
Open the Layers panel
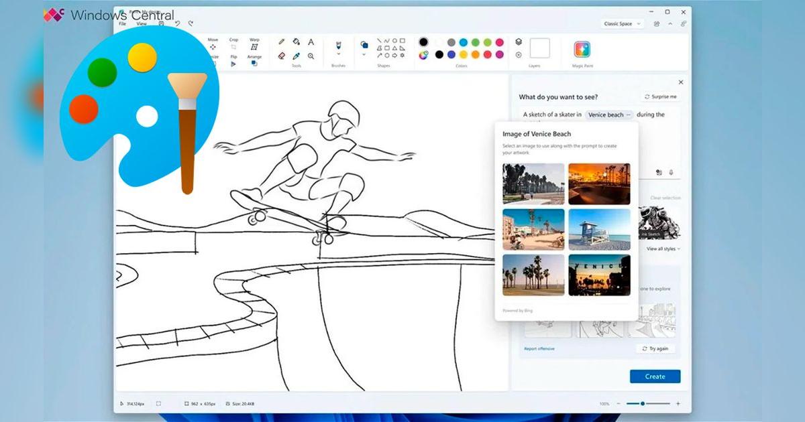point(519,42)
